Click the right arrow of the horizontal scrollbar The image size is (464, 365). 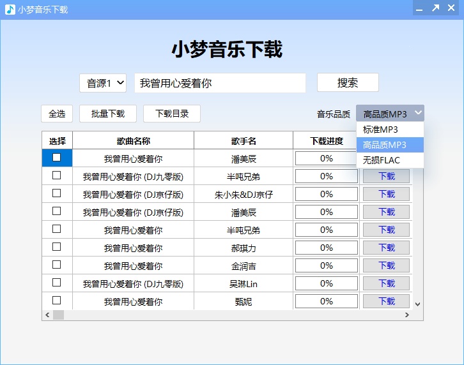coord(406,315)
